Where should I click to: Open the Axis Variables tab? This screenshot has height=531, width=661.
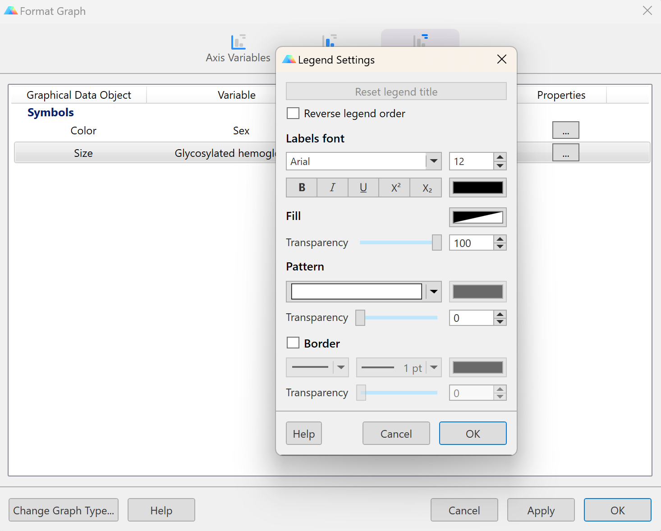(238, 48)
